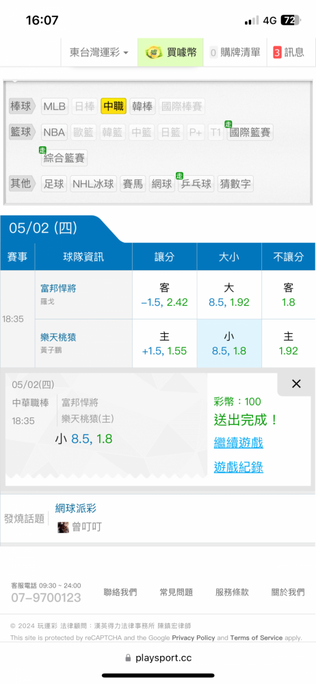316x684 pixels.
Task: Select the MLB baseball league
Action: [55, 106]
